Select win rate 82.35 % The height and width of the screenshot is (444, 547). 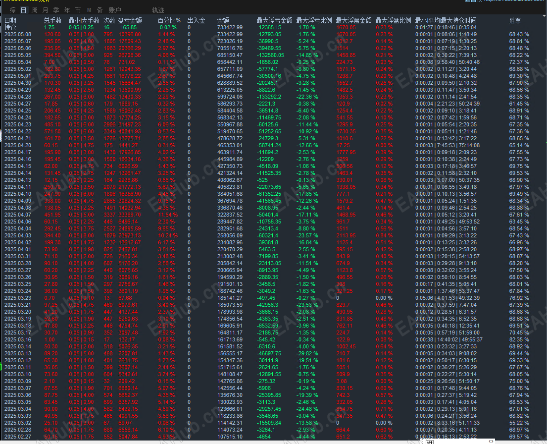(519, 339)
